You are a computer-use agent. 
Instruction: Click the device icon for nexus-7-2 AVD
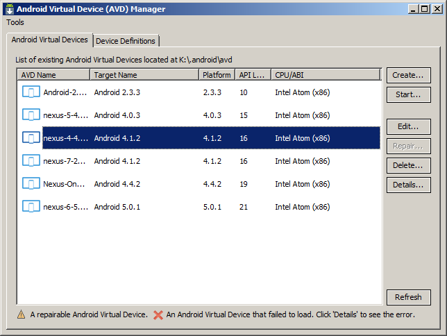pos(31,161)
